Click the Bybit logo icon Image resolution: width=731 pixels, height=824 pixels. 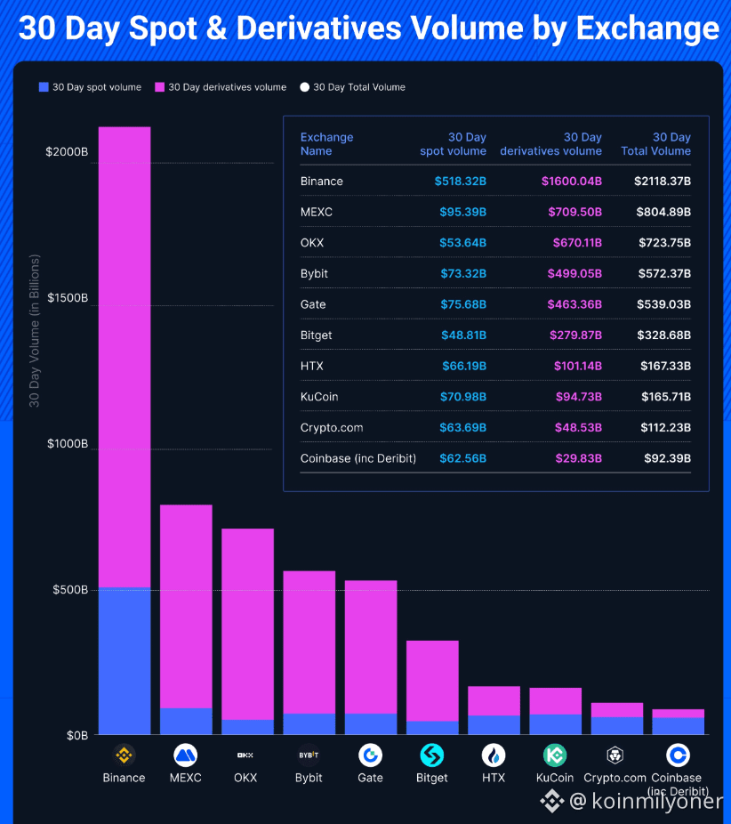coord(309,755)
